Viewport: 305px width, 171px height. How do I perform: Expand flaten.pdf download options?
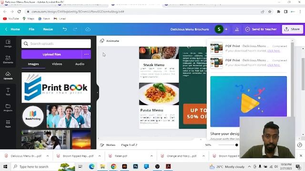coord(152,156)
